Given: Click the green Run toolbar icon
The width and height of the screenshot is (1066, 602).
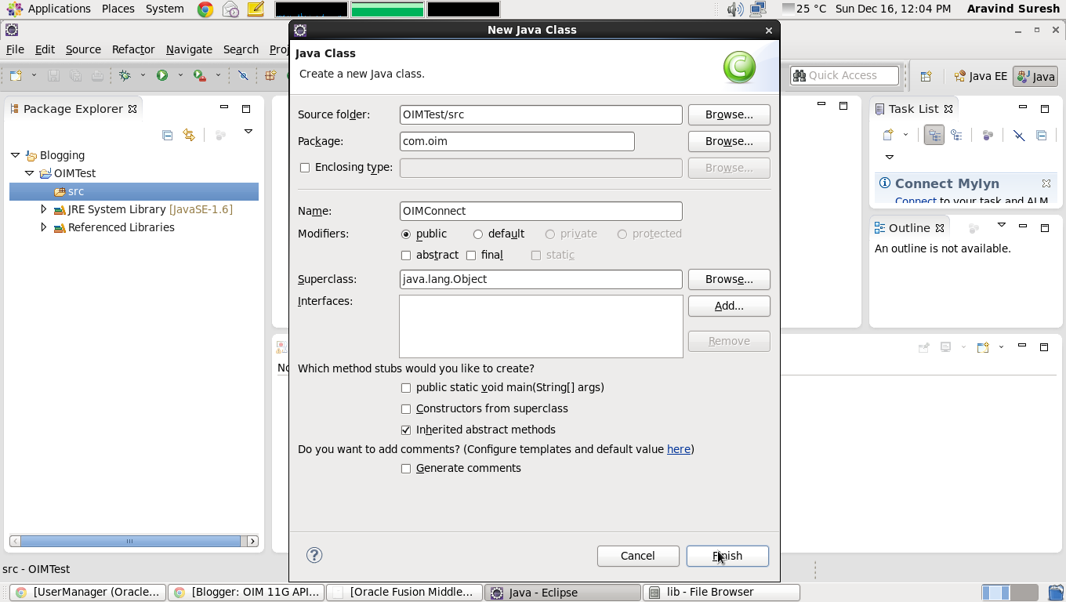Looking at the screenshot, I should coord(162,75).
